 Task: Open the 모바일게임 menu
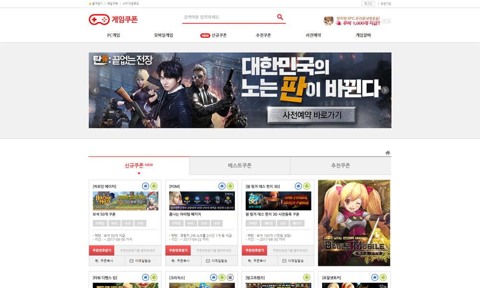click(164, 35)
